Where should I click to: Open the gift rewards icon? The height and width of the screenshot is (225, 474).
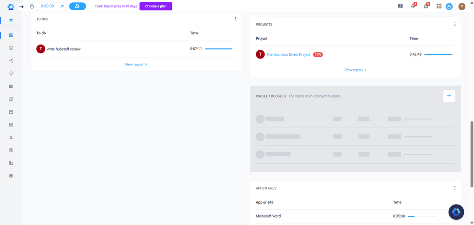click(x=426, y=6)
